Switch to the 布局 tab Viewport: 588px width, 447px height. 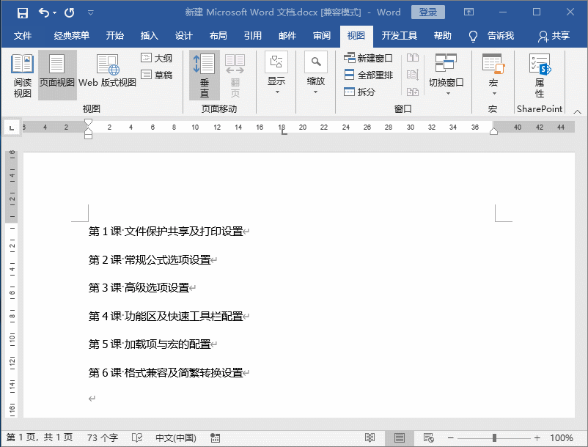(x=218, y=36)
